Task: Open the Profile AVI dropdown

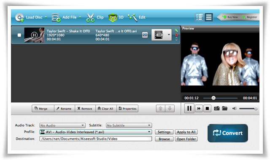Action: pos(96,132)
